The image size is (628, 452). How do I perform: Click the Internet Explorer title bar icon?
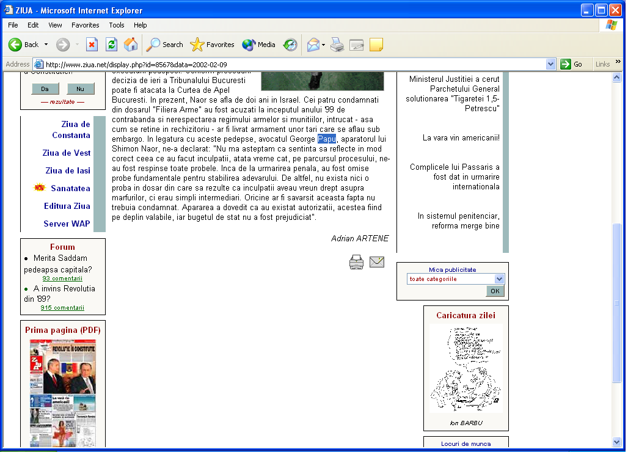(x=9, y=10)
